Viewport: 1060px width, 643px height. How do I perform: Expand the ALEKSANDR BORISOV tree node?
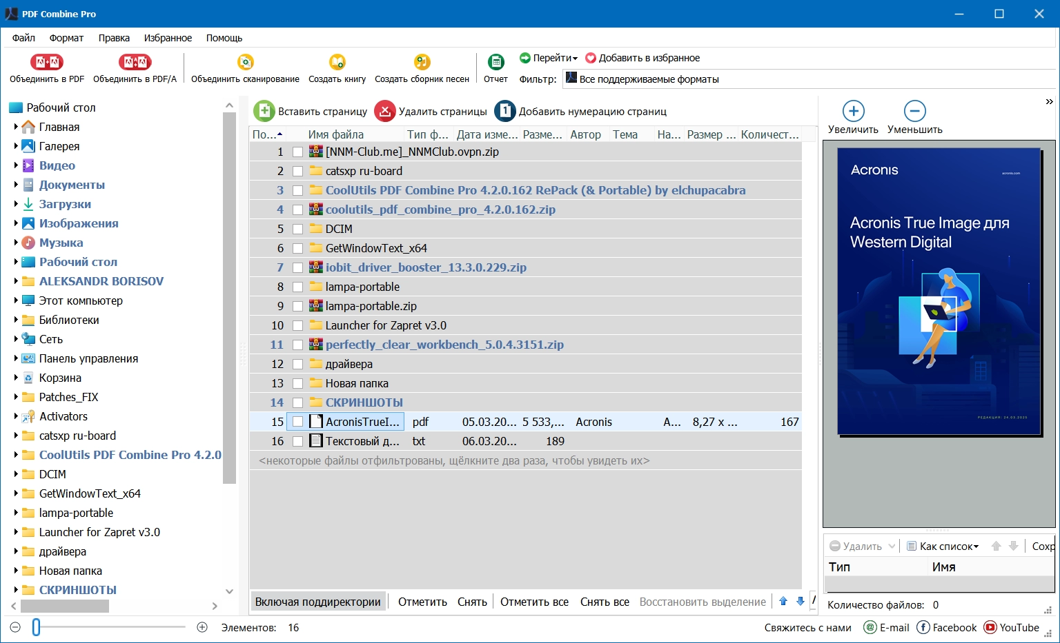[16, 281]
